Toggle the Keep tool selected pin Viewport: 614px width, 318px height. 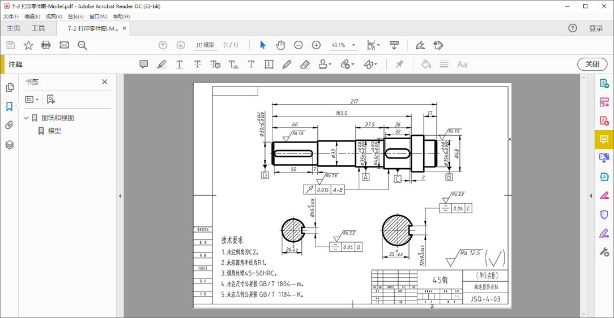tap(399, 65)
